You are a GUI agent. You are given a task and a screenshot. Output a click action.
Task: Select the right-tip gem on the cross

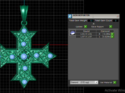(x=50, y=56)
